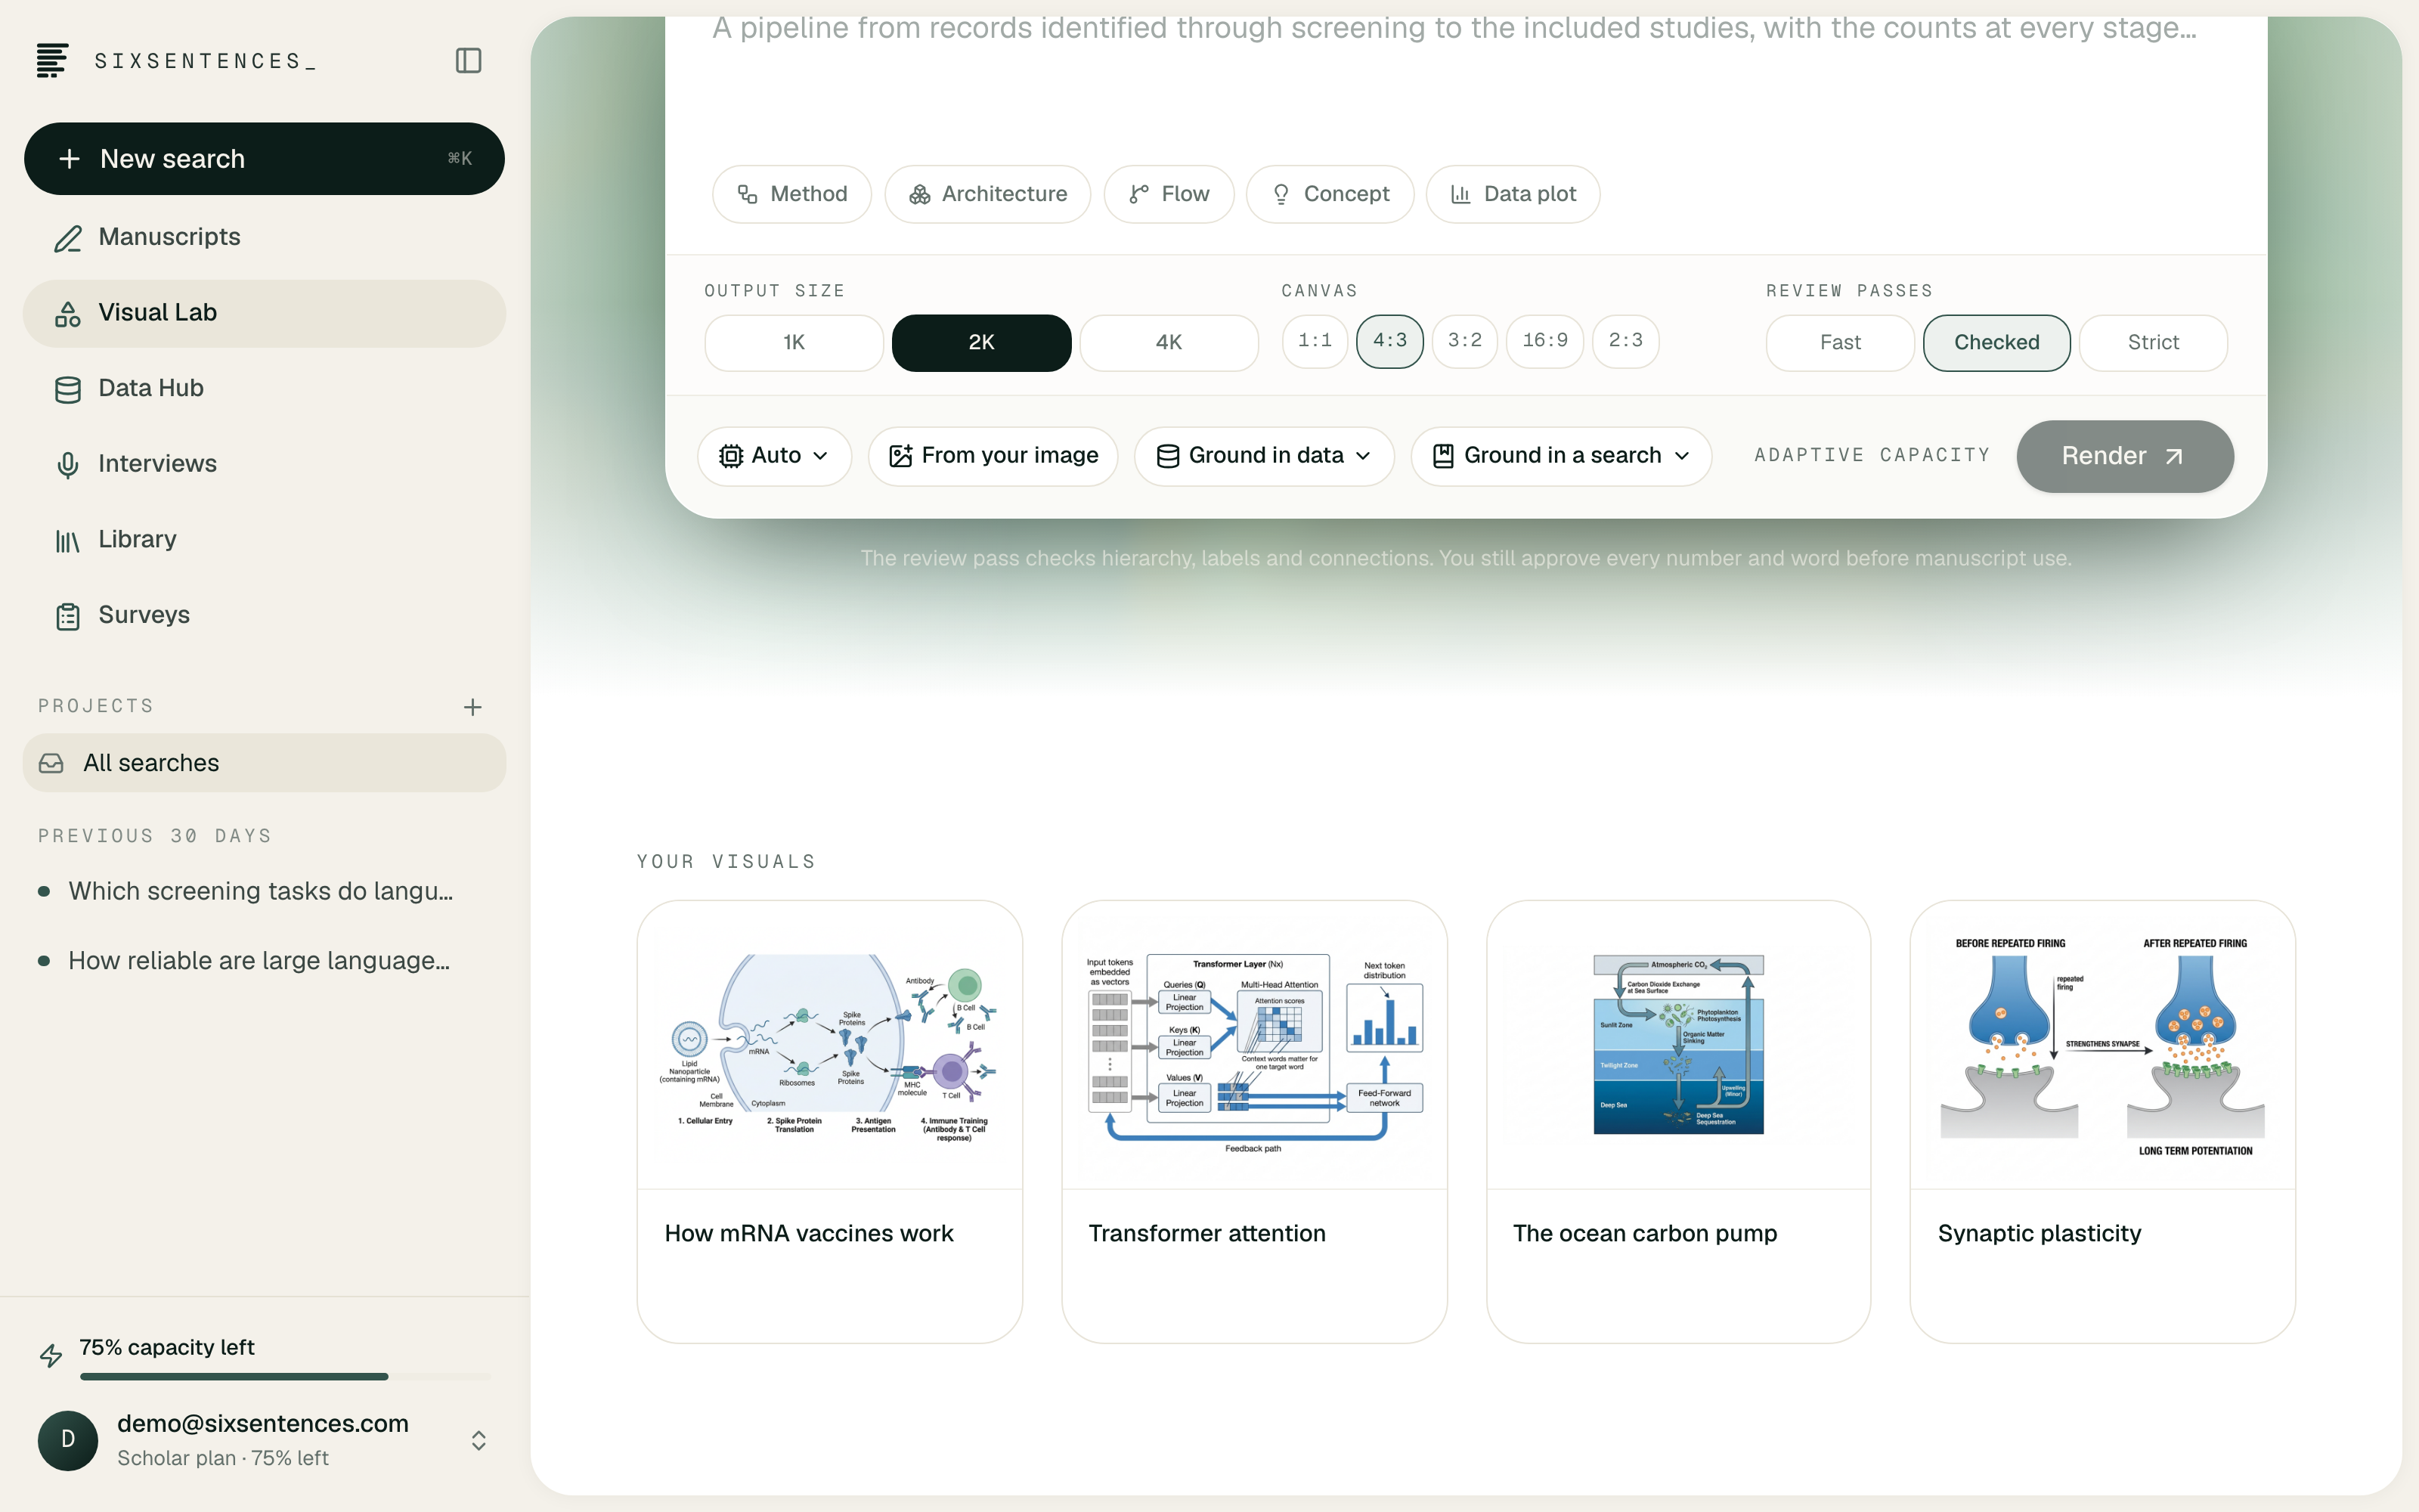Viewport: 2419px width, 1512px height.
Task: Click the From your image icon
Action: pos(900,456)
